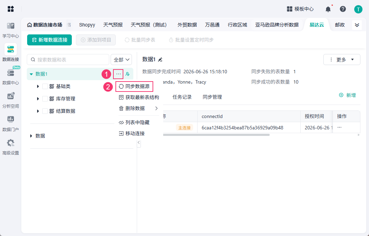Open 模板中心 template center
The width and height of the screenshot is (369, 236).
click(300, 9)
